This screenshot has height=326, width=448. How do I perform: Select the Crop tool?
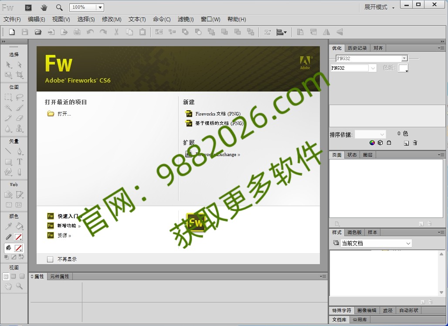click(x=20, y=75)
